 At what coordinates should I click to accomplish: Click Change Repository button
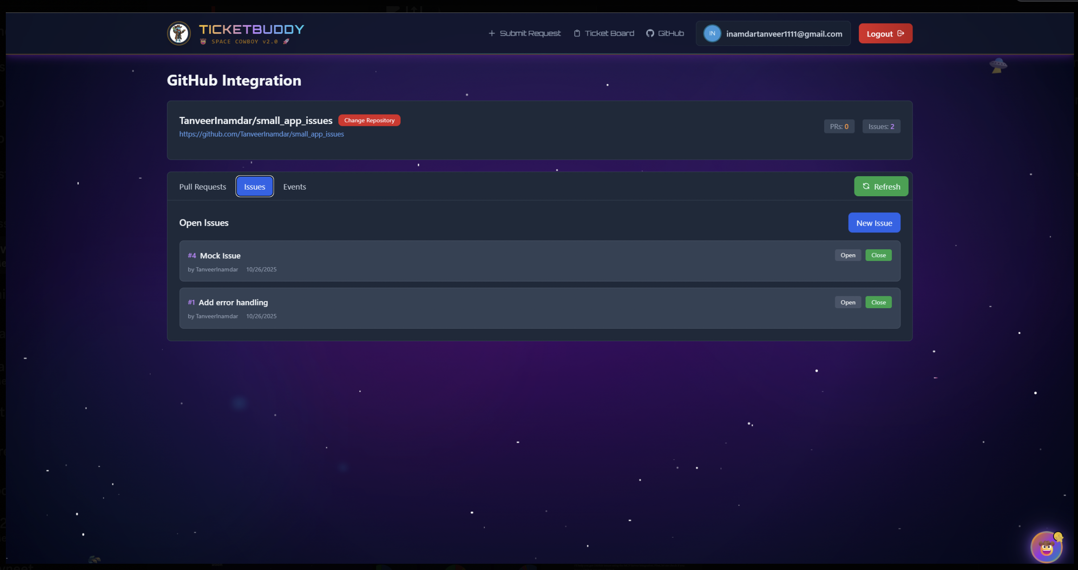pyautogui.click(x=369, y=120)
